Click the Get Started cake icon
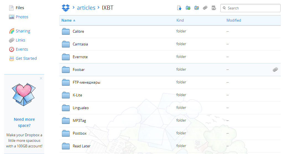287x154 pixels. pos(12,58)
